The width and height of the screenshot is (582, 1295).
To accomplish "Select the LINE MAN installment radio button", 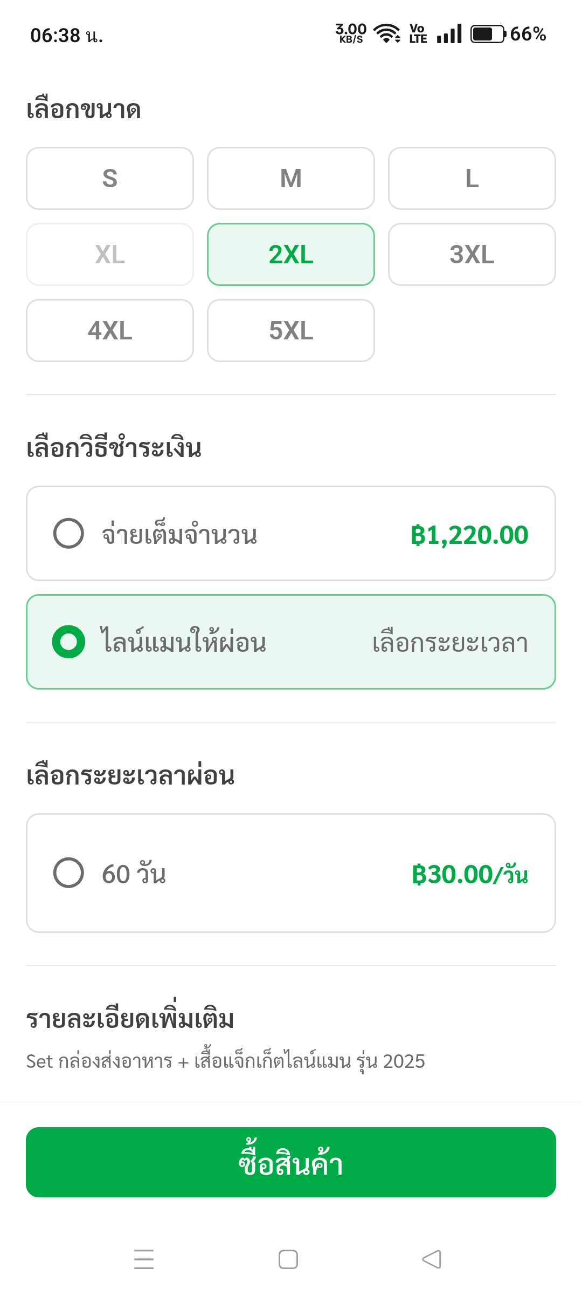I will click(x=68, y=642).
